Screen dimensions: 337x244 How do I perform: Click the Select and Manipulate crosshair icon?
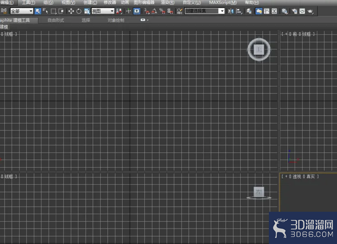coord(129,11)
